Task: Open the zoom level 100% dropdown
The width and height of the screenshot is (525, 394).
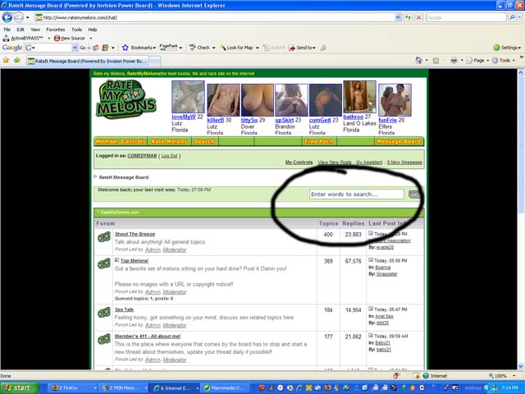Action: coord(502,376)
